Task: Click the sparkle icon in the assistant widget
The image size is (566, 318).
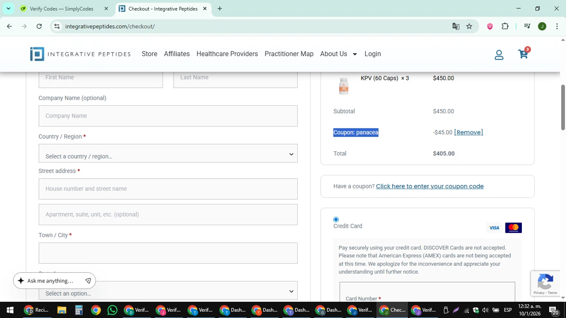Action: point(21,281)
